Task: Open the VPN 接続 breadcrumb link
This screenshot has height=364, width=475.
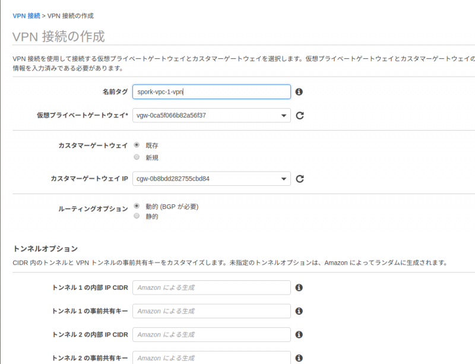Action: (x=26, y=15)
